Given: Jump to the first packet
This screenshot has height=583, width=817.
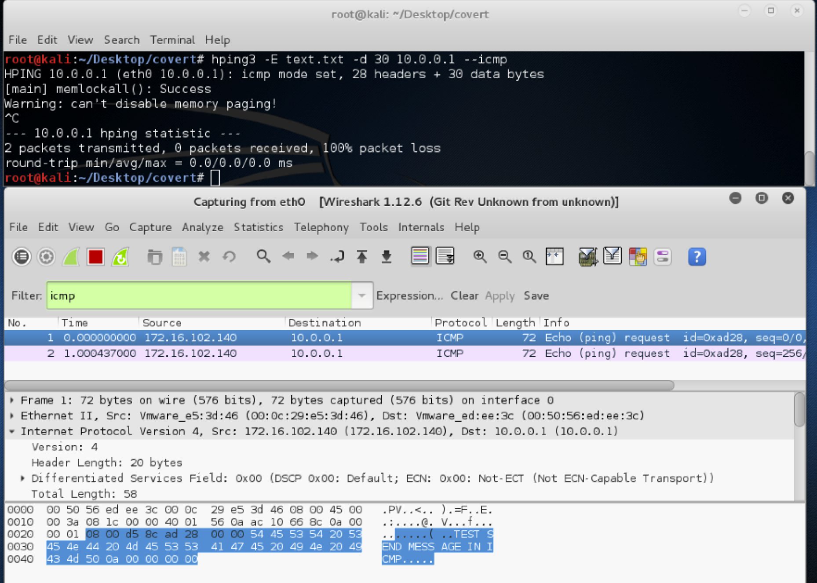Looking at the screenshot, I should click(362, 256).
